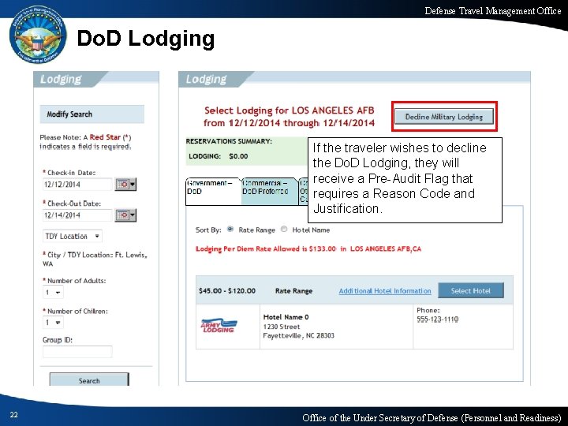Expand the TDY Location dropdown

tap(72, 236)
